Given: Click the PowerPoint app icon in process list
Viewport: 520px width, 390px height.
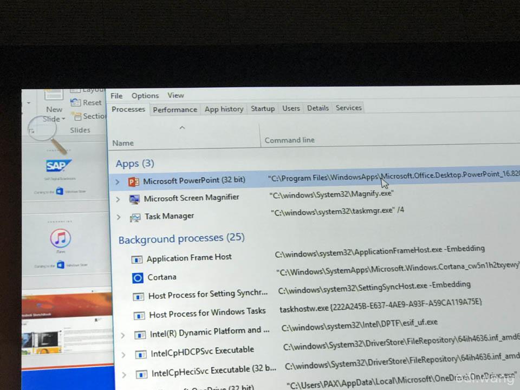Looking at the screenshot, I should (x=134, y=181).
